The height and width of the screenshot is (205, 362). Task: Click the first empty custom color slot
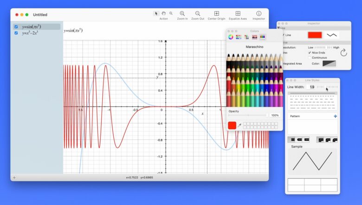pos(245,124)
